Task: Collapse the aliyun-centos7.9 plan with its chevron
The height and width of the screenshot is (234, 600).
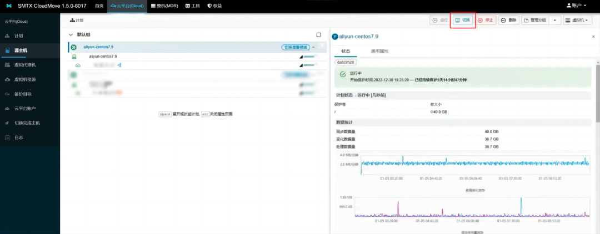Action: (x=313, y=47)
